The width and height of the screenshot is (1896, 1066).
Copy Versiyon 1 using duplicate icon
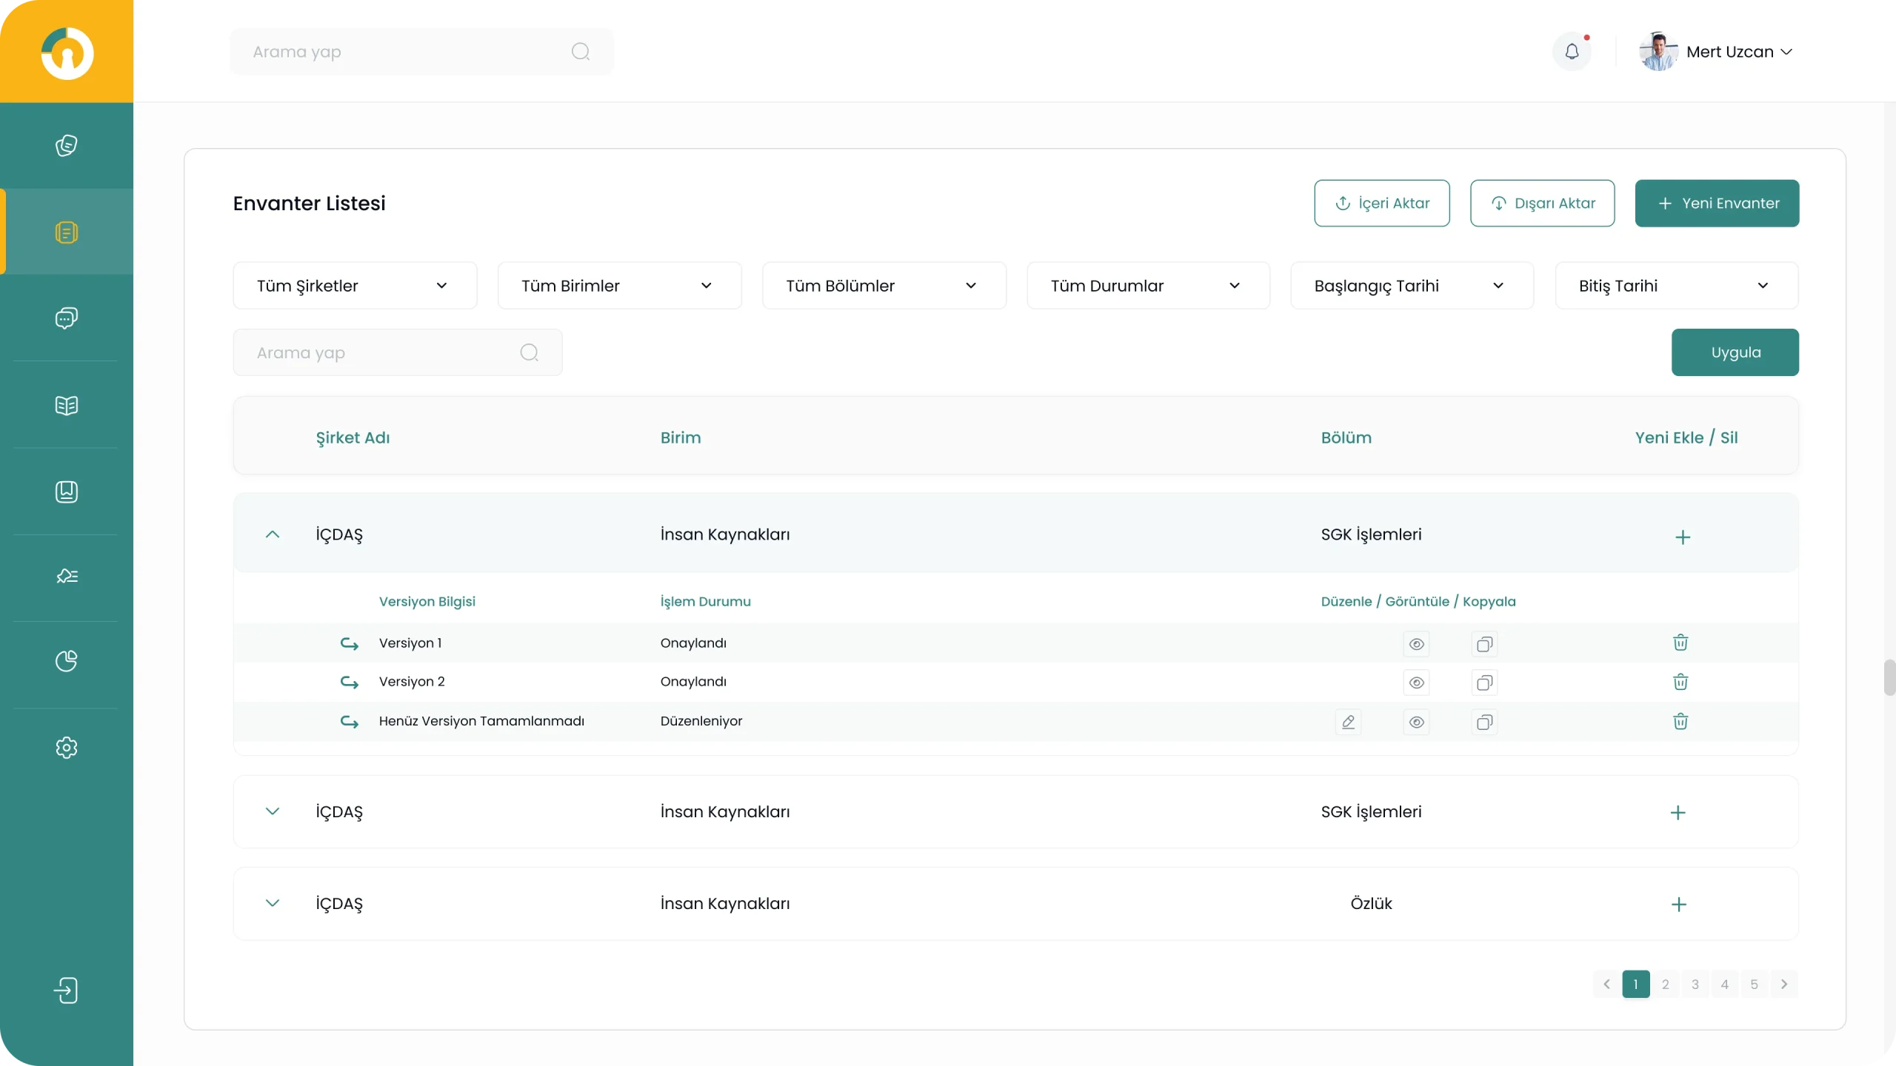pos(1484,644)
